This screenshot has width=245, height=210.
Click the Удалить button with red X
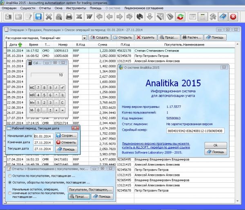145,37
